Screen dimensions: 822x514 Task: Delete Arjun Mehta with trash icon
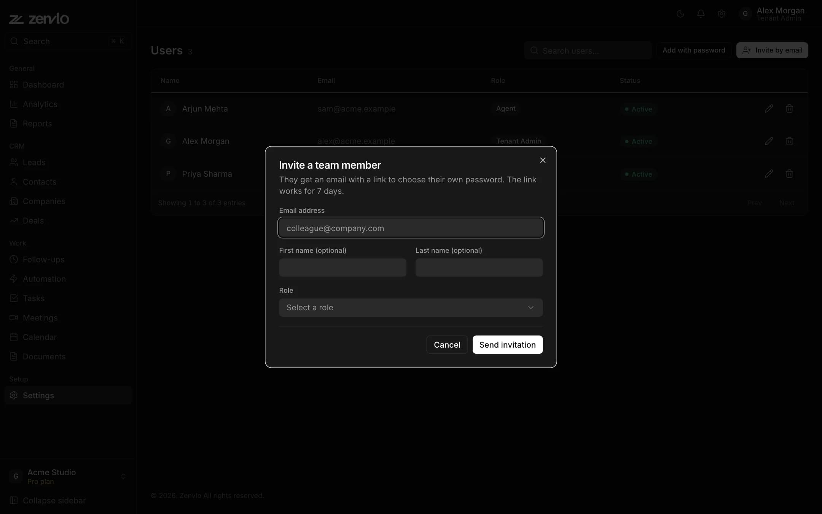click(789, 109)
